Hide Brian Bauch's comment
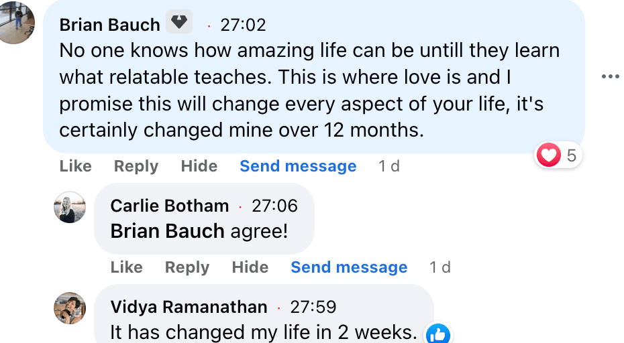 pos(199,166)
